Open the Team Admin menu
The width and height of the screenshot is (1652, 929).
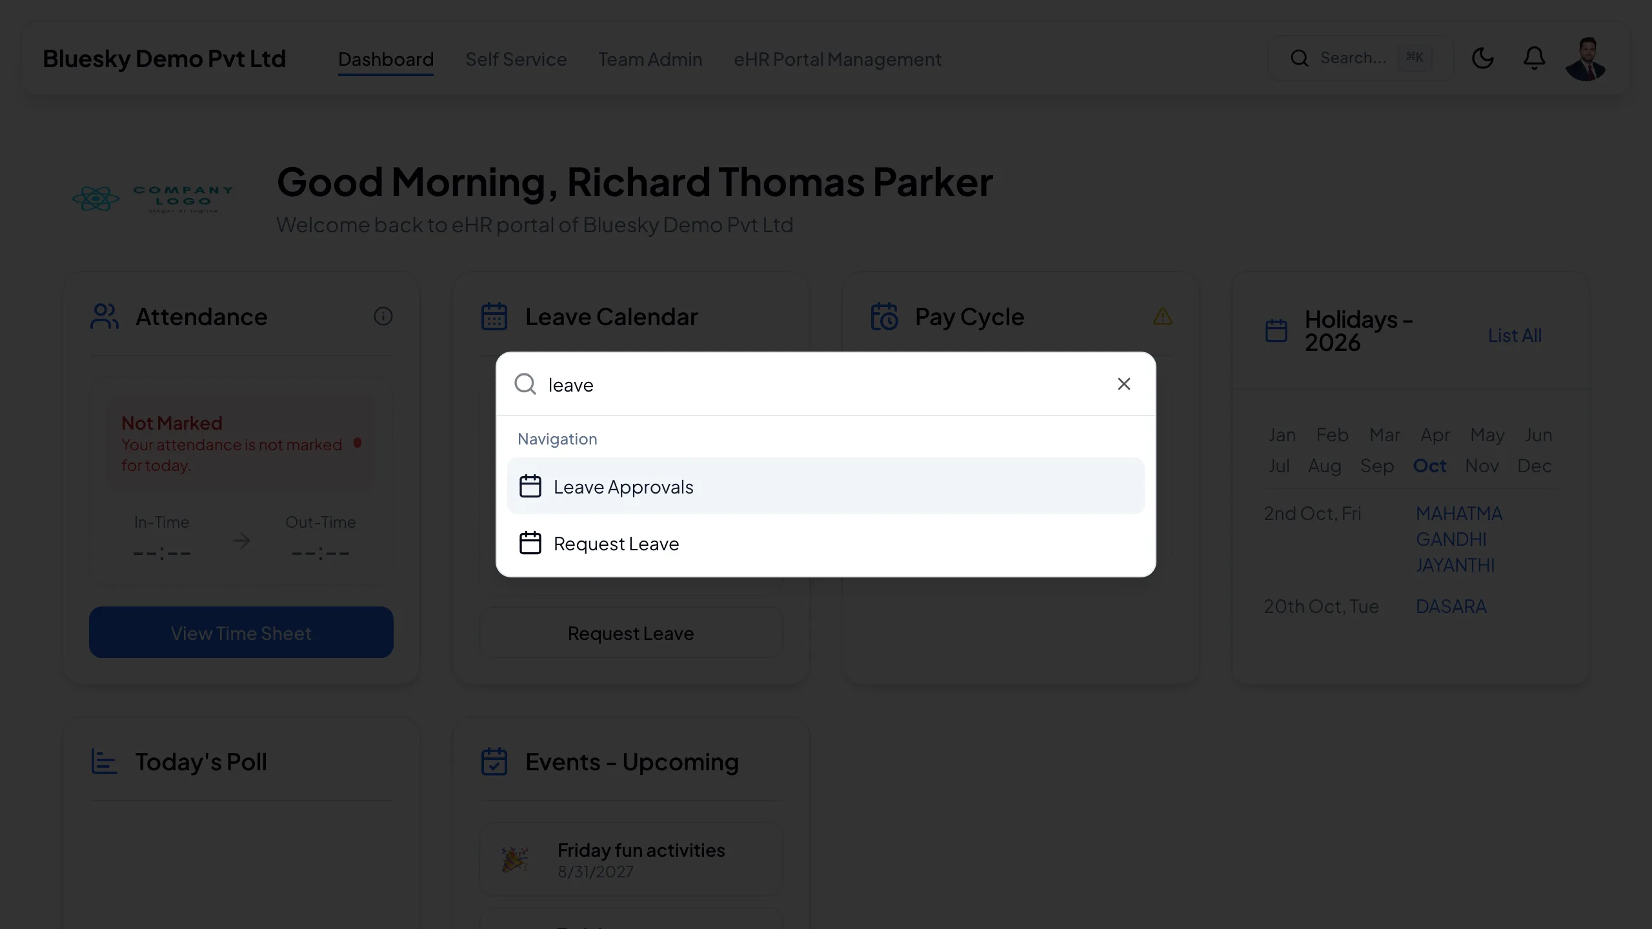[x=650, y=59]
